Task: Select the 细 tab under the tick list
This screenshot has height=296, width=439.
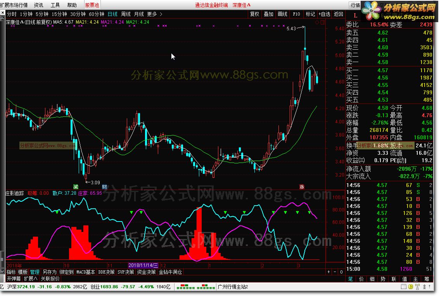Action: (x=372, y=279)
